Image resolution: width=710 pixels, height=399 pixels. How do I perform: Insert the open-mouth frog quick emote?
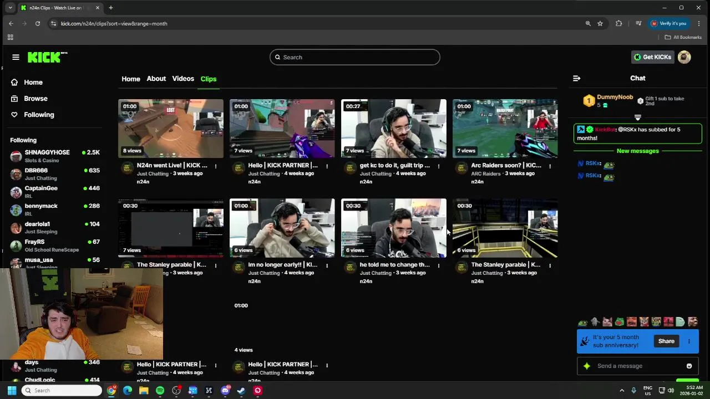[x=620, y=322]
